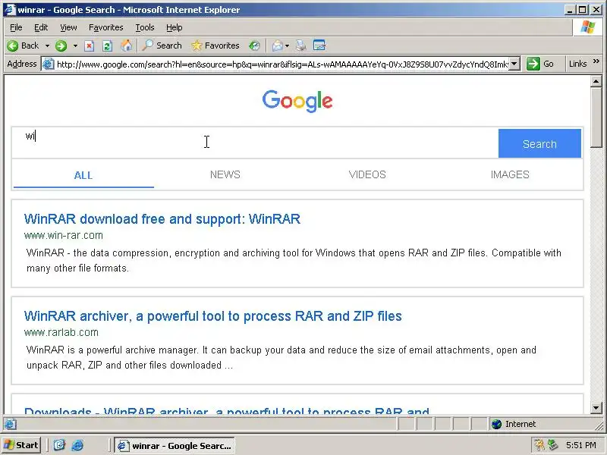Screen dimensions: 607x455
Task: Click the vertical scrollbar thumb
Action: pos(596,118)
